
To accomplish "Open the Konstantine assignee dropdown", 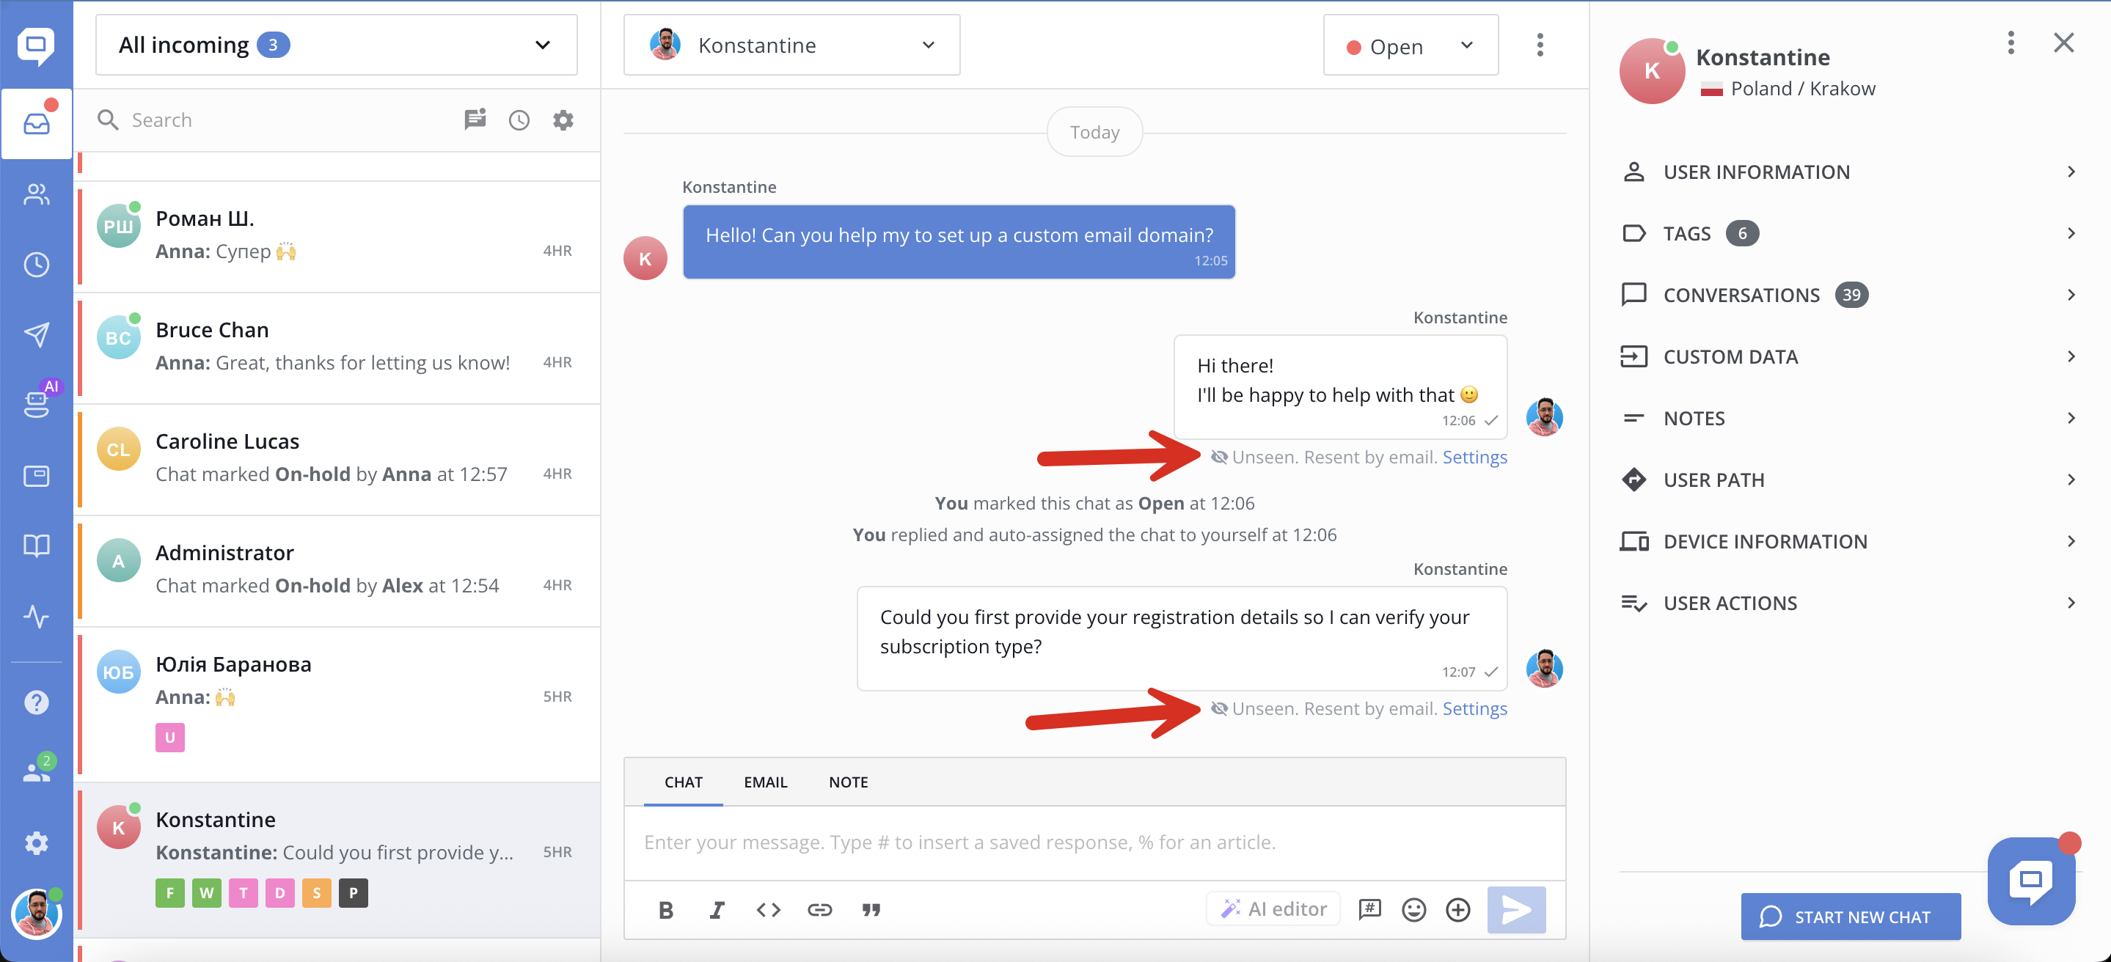I will tap(791, 45).
